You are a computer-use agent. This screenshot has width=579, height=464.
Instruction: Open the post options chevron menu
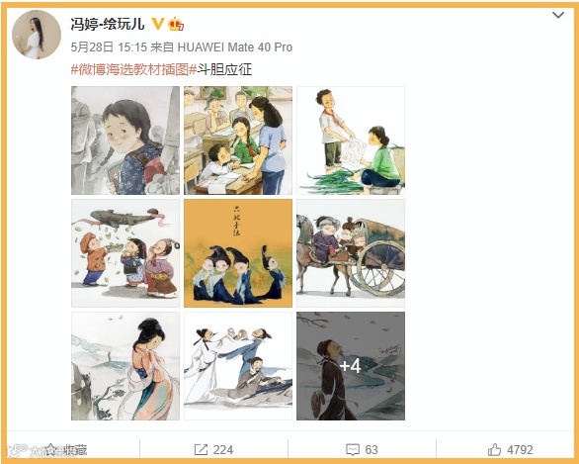click(x=557, y=15)
